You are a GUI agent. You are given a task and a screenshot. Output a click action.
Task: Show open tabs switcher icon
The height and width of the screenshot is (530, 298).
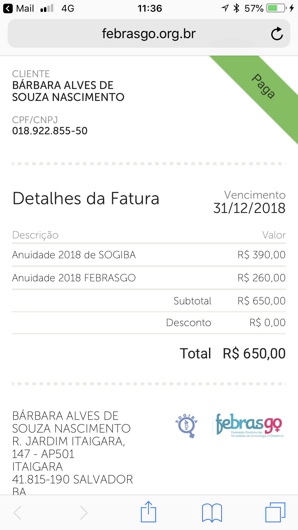click(x=275, y=513)
